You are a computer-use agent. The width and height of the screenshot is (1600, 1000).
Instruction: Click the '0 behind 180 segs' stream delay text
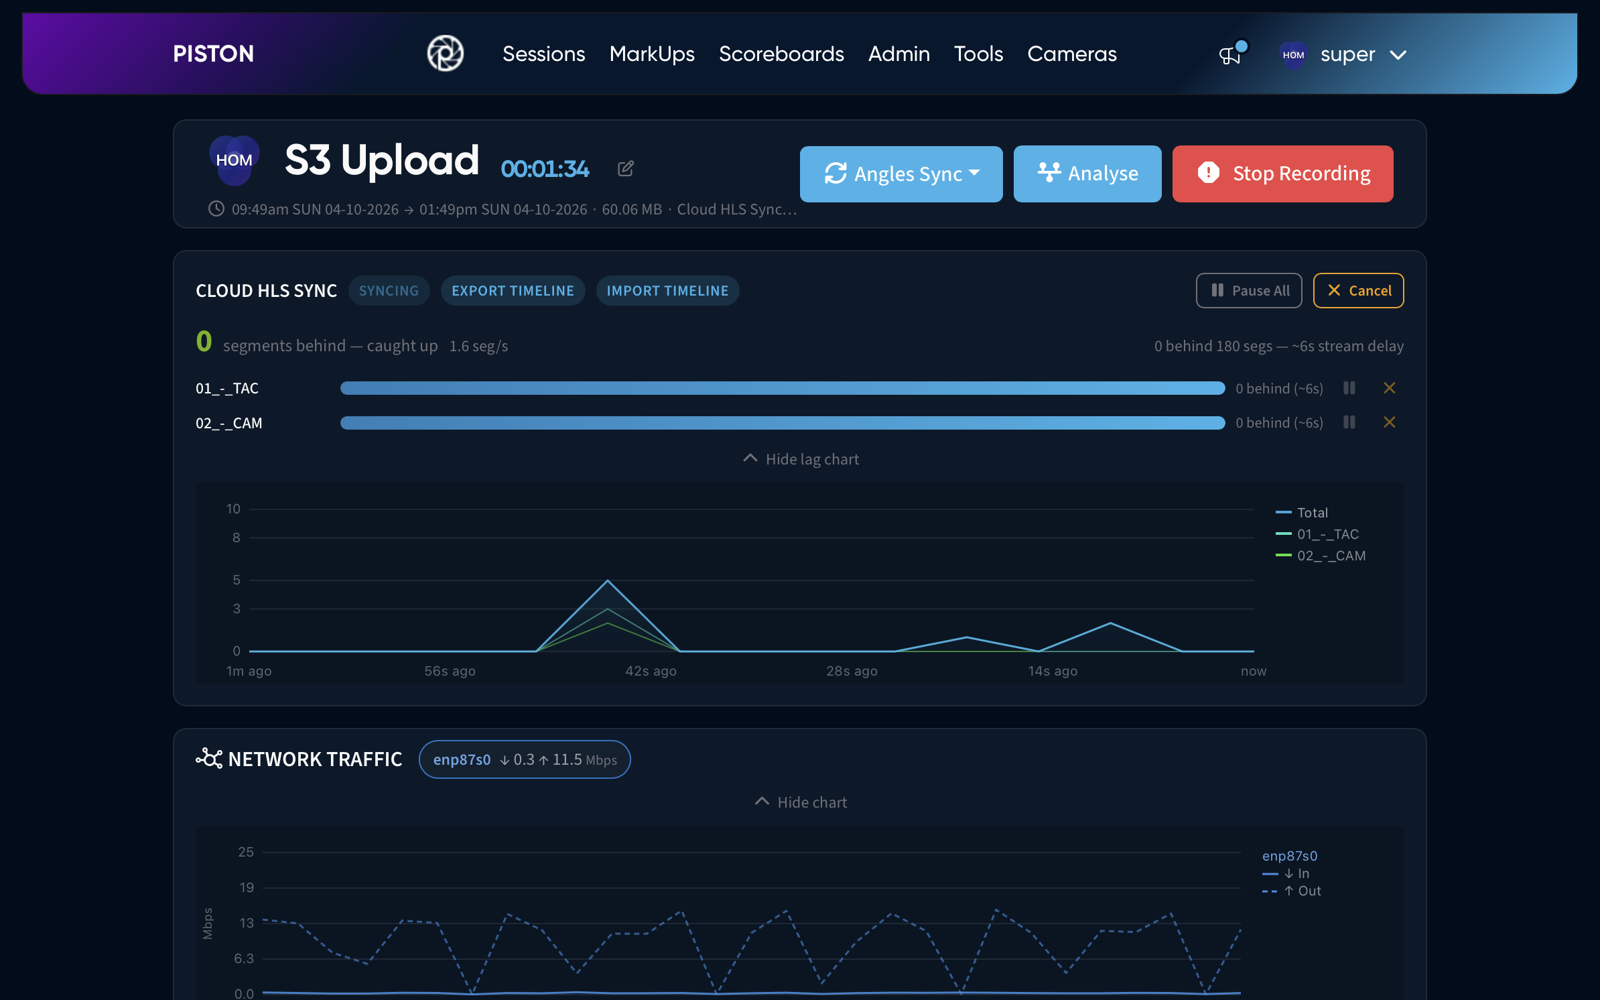[x=1278, y=346]
